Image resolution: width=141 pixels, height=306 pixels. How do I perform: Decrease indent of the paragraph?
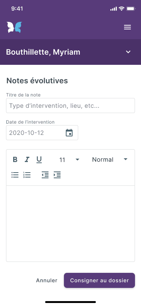(45, 175)
